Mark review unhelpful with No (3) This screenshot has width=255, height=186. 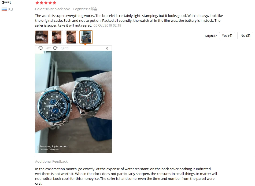pos(245,36)
